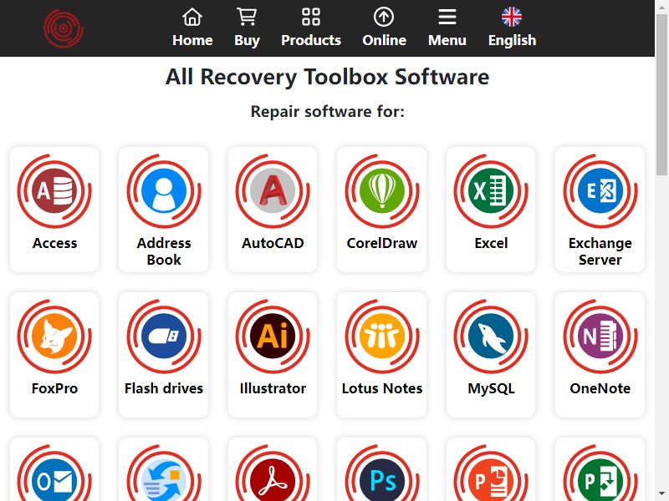669x501 pixels.
Task: Open the Home page icon
Action: pyautogui.click(x=192, y=17)
